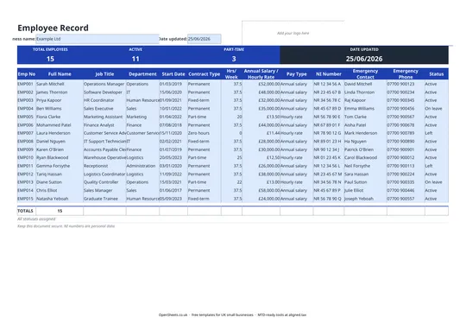
Task: Select the 'Full Name' column header
Action: click(60, 74)
